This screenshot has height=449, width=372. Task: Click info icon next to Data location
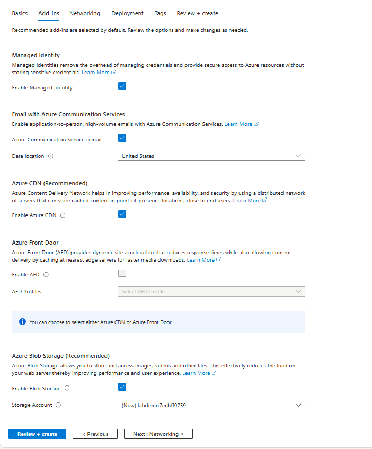pos(51,156)
